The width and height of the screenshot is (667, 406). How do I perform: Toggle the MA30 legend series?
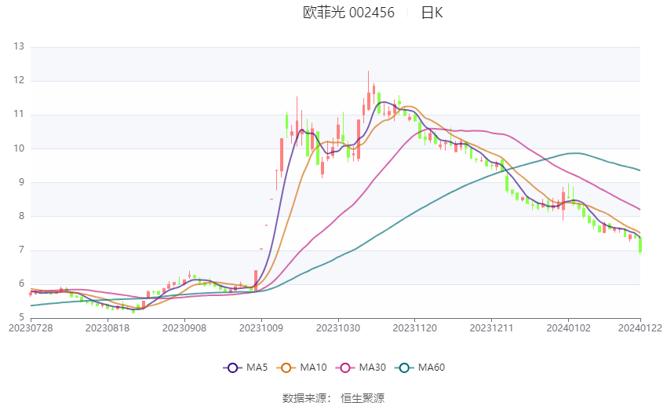[x=361, y=368]
